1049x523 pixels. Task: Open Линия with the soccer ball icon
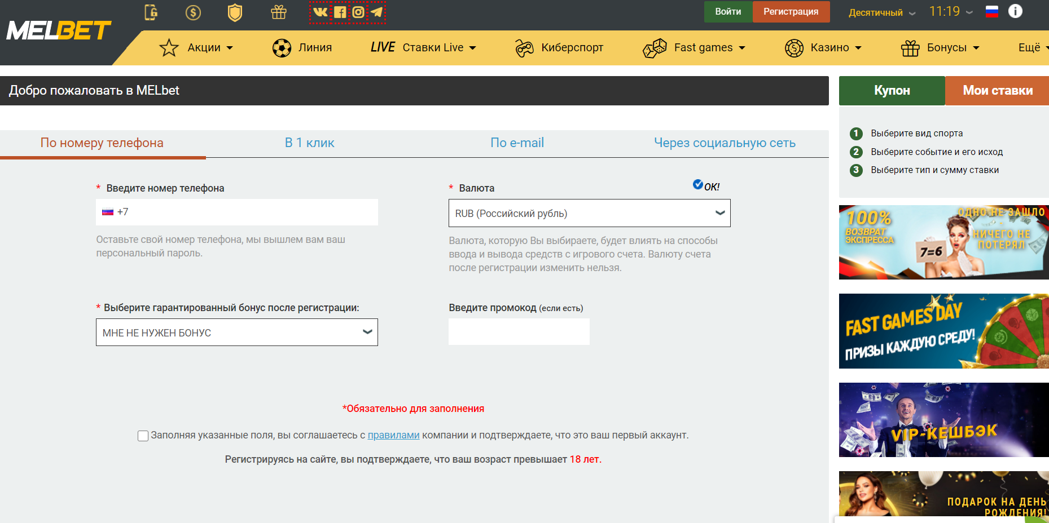pos(302,48)
